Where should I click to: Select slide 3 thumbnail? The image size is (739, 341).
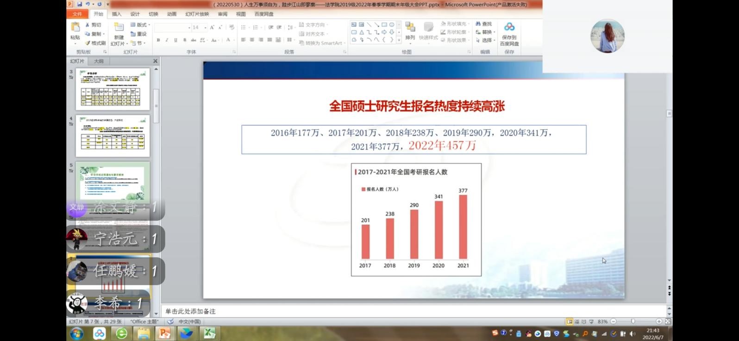(x=113, y=89)
